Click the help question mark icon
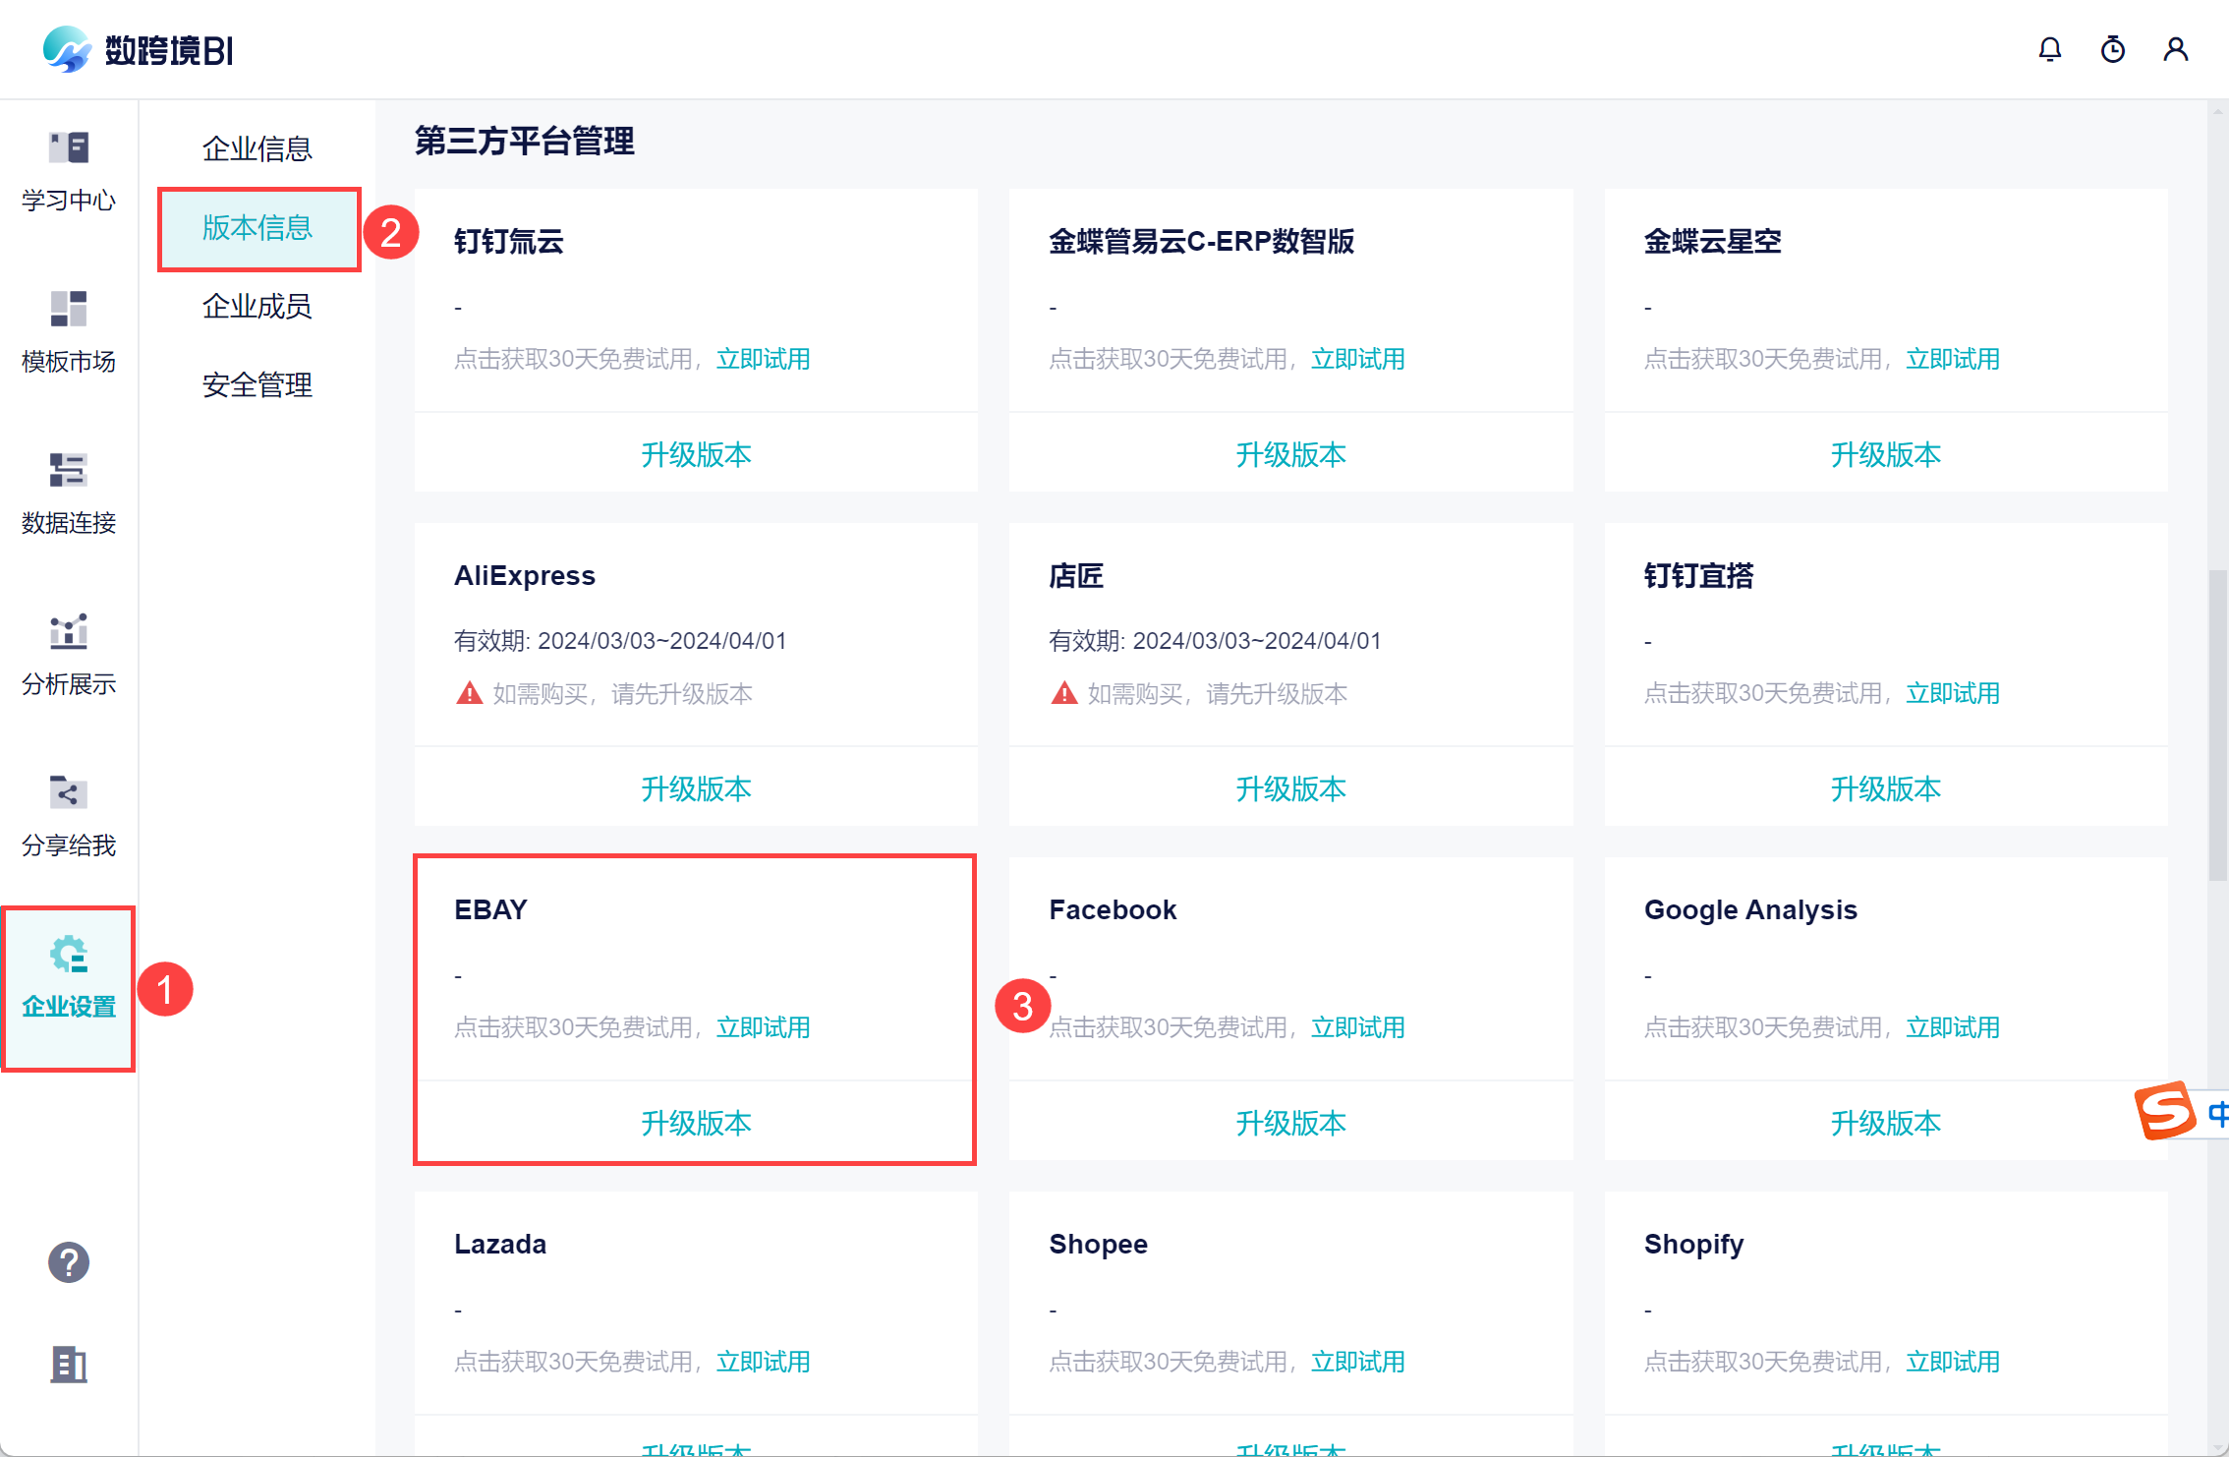 [69, 1262]
